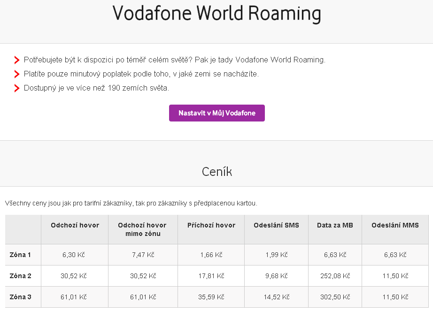Select the Příchozí hovor column header
Screen dimensions: 433x311
(211, 225)
